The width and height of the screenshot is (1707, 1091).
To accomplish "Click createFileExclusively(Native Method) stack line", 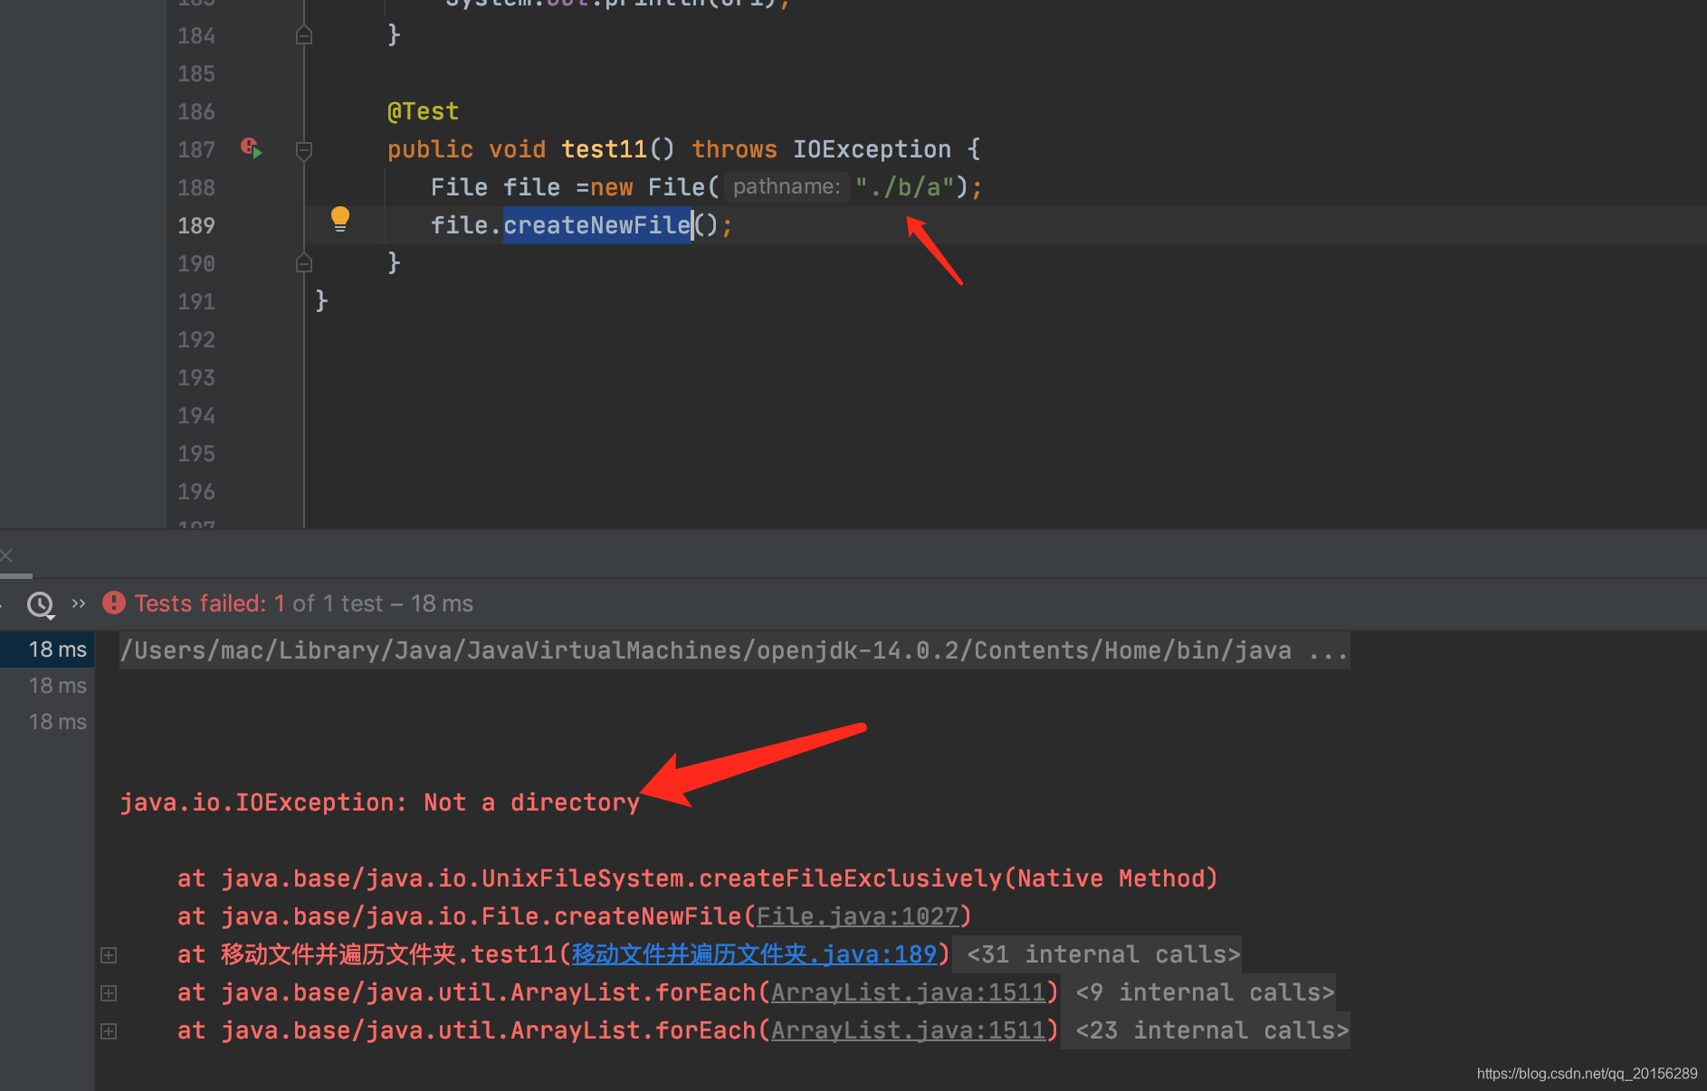I will 698,878.
